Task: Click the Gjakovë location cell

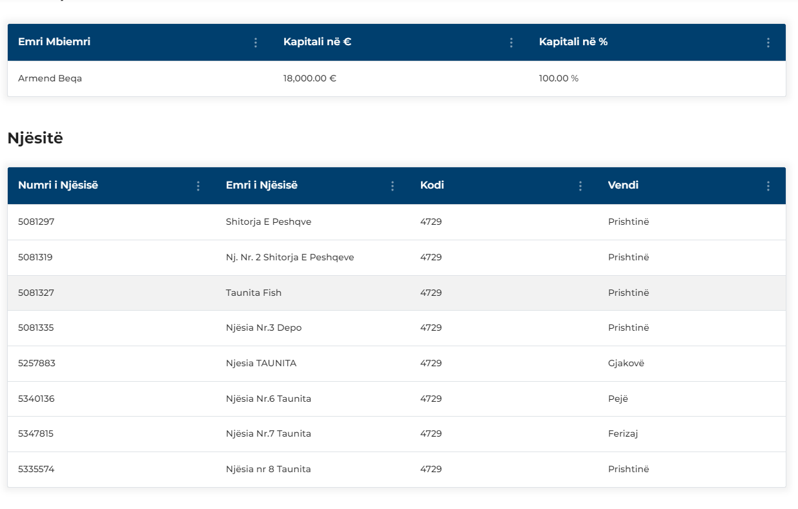Action: [x=626, y=363]
